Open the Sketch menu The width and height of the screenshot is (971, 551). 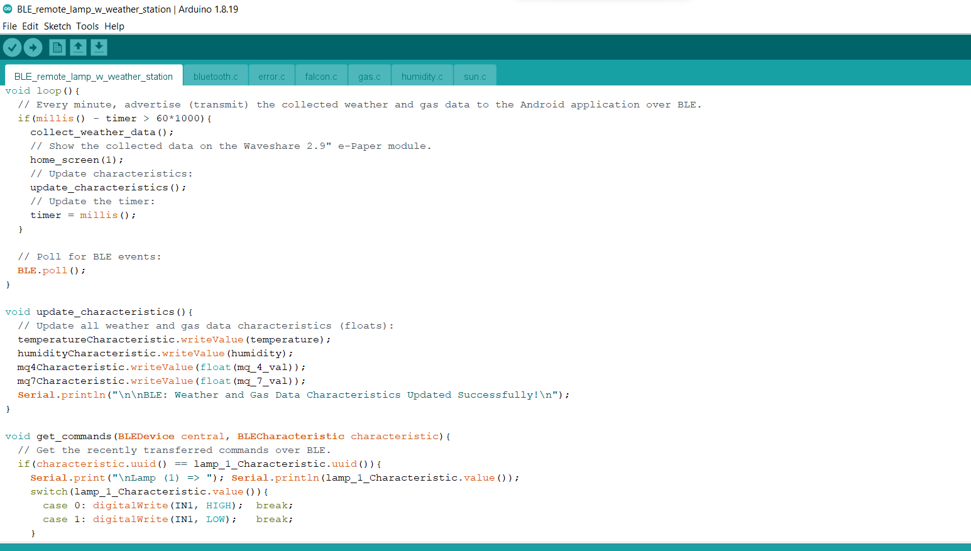tap(57, 26)
